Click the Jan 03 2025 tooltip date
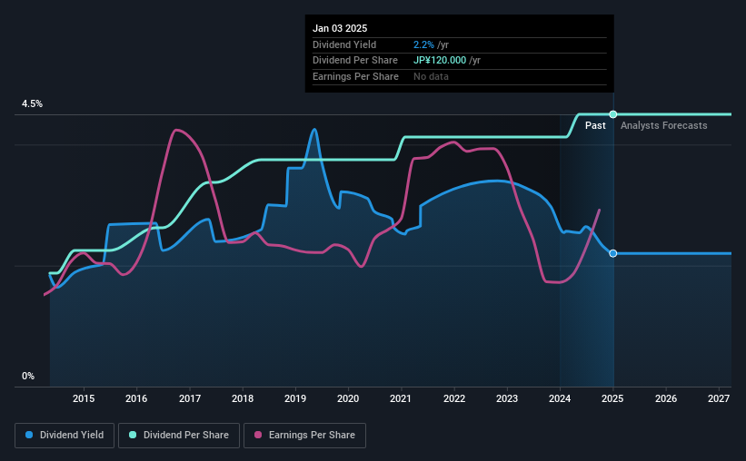Screen dimensions: 746x461 340,28
